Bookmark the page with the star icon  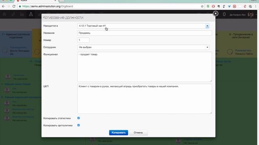202,6
